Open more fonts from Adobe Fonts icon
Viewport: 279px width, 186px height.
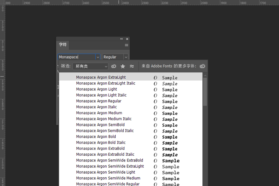click(x=202, y=66)
